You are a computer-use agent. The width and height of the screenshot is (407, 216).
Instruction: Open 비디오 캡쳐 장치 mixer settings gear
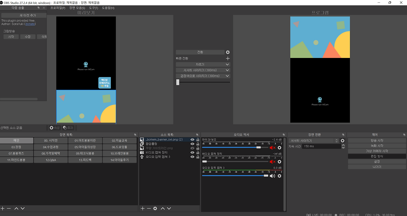pos(279,162)
